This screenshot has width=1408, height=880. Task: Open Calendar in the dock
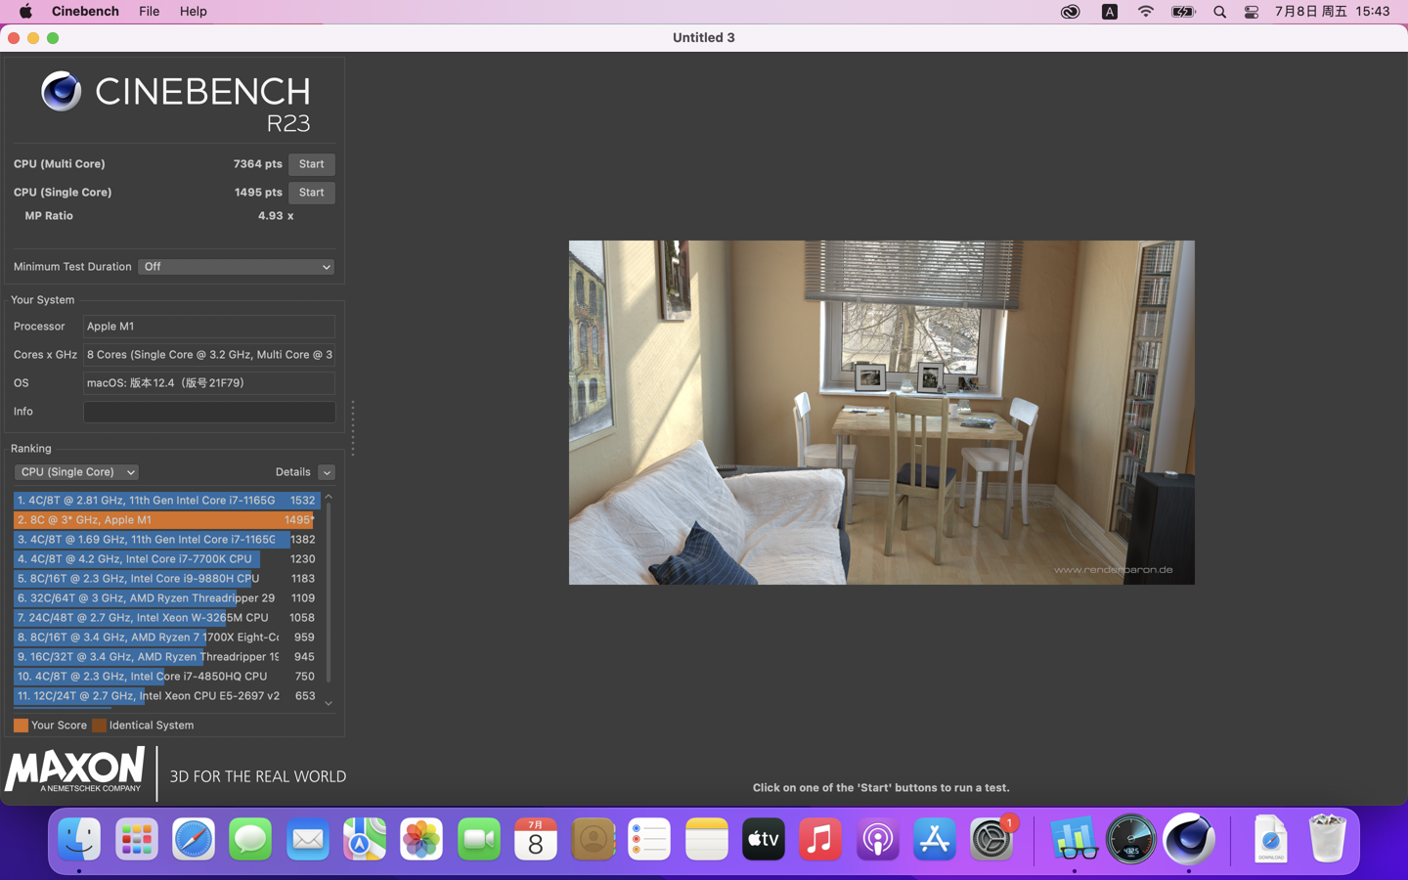pos(536,839)
